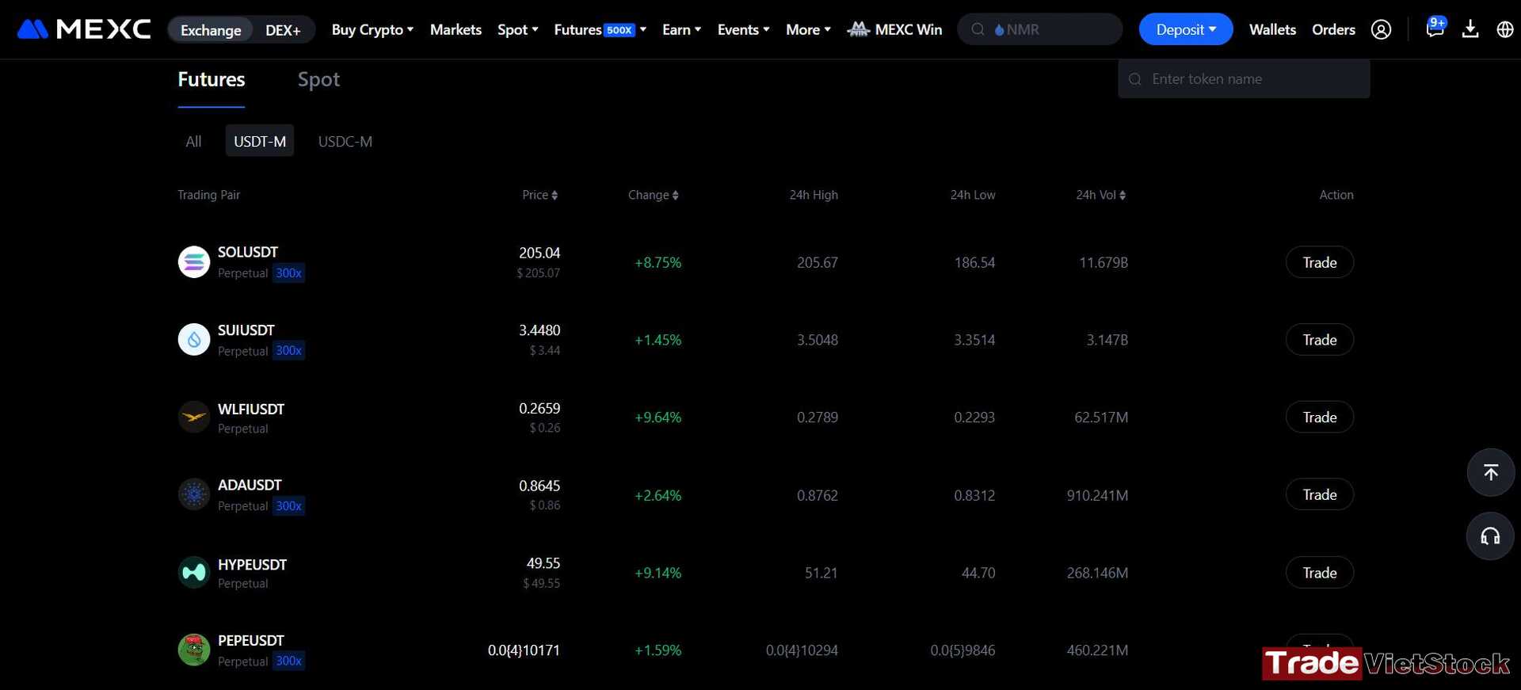Click Trade for SUIUSDT

click(1320, 340)
